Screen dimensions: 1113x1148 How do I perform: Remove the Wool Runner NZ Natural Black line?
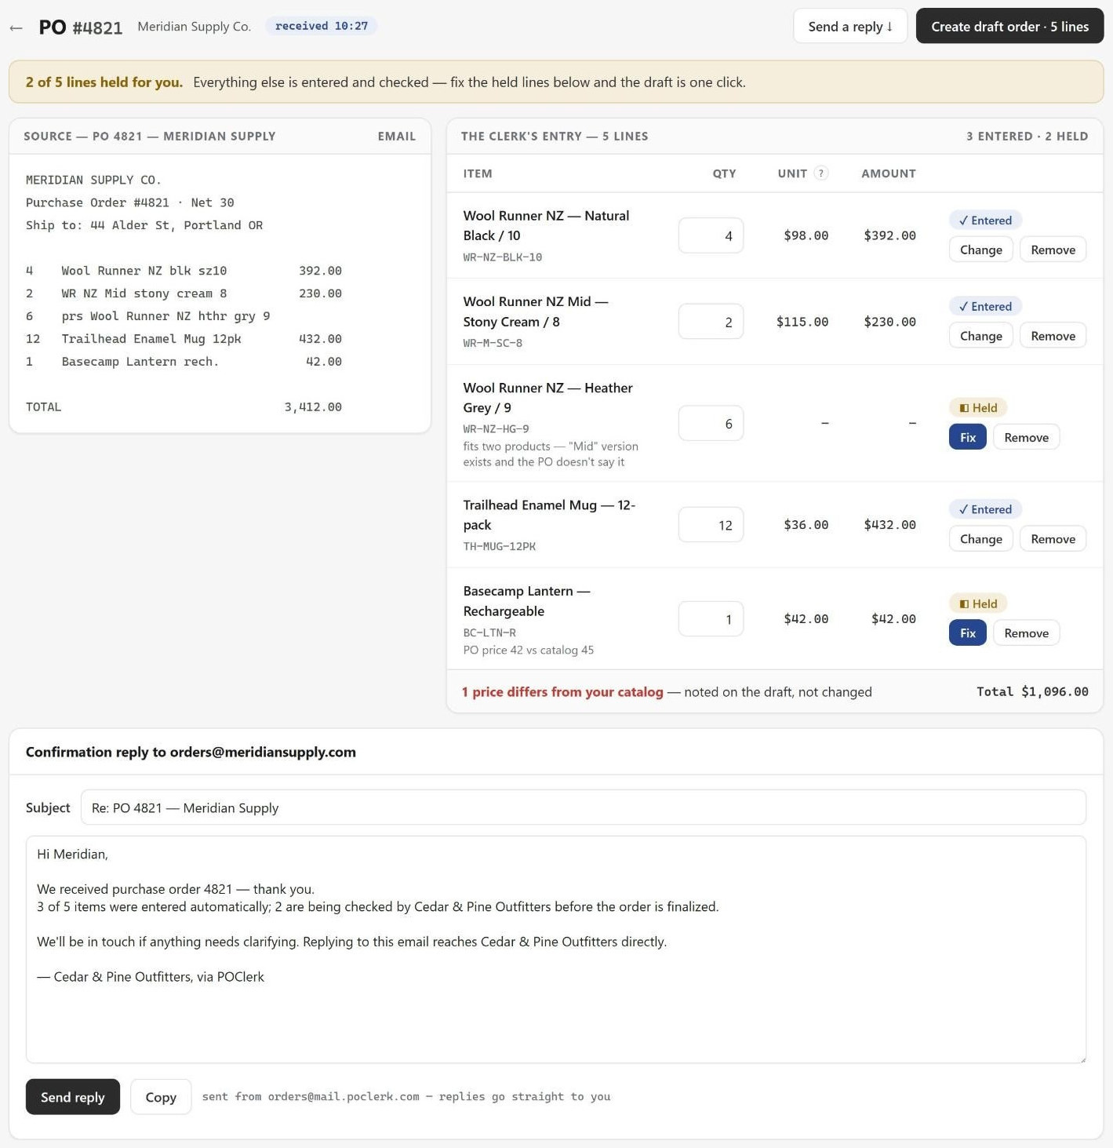pos(1053,250)
